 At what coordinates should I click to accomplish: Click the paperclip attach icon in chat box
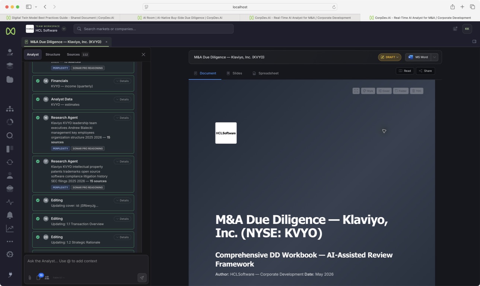pyautogui.click(x=30, y=278)
